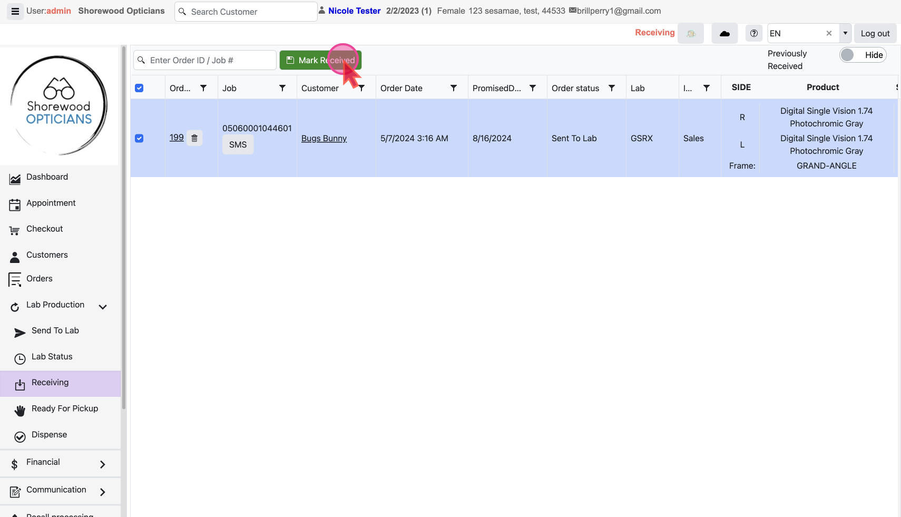Click the cloud icon button
Viewport: 901px width, 517px height.
pyautogui.click(x=724, y=33)
